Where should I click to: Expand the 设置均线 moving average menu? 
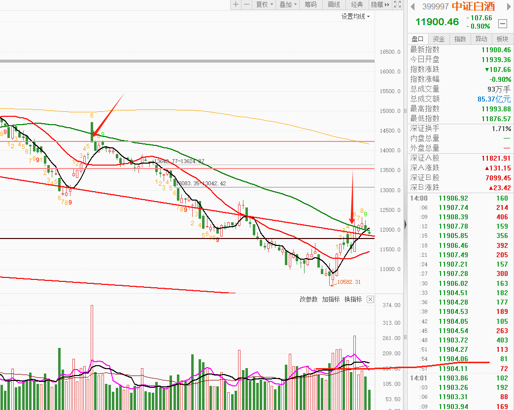tap(355, 16)
